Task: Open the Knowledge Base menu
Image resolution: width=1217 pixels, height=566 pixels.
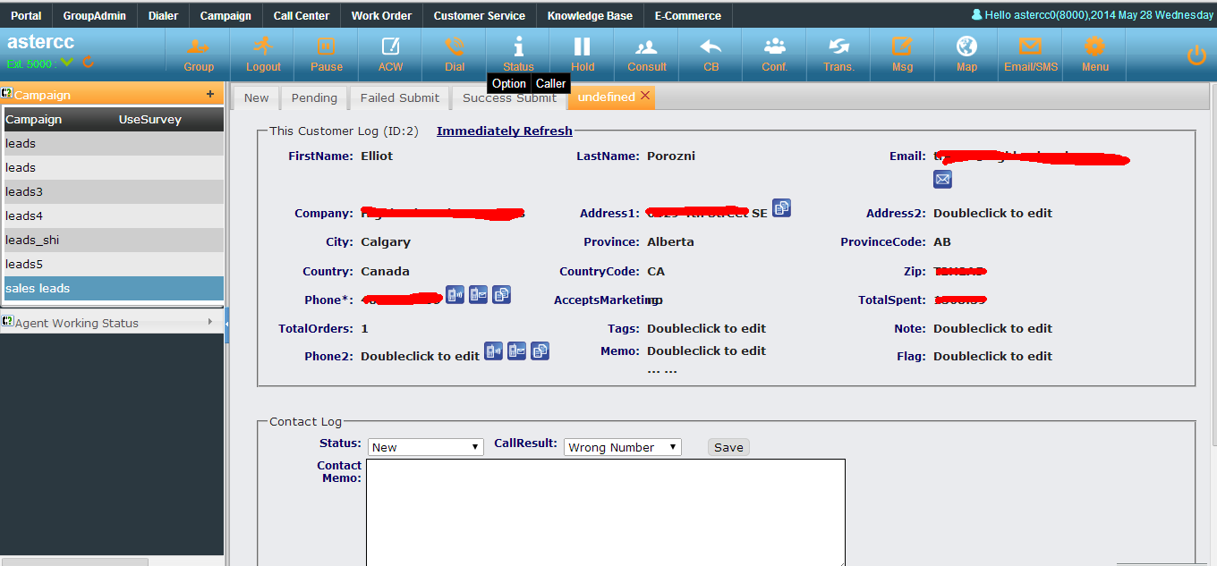Action: pyautogui.click(x=590, y=15)
